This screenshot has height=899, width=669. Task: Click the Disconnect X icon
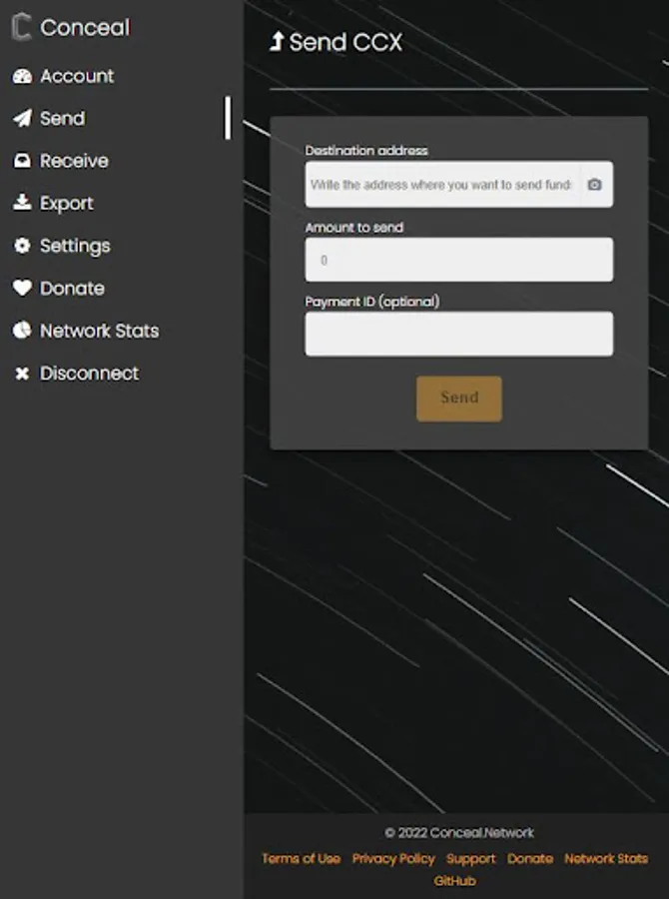22,374
